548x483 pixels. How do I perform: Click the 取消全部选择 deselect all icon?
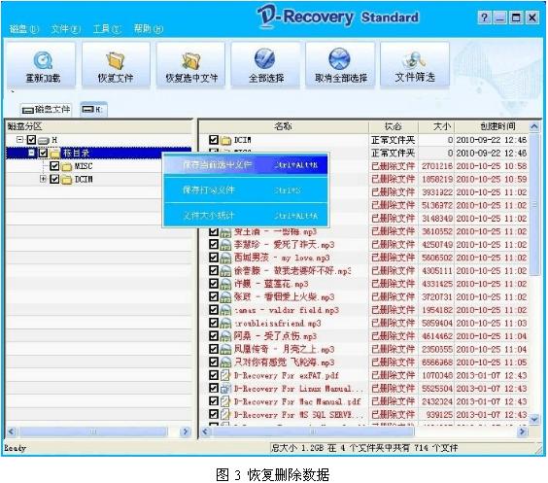tap(339, 58)
